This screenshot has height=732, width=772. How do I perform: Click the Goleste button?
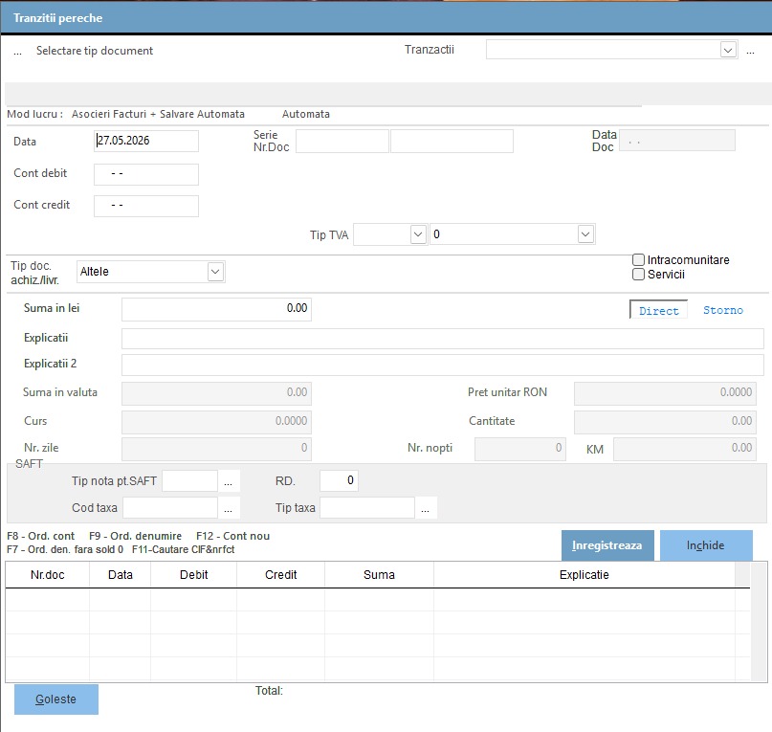point(56,699)
